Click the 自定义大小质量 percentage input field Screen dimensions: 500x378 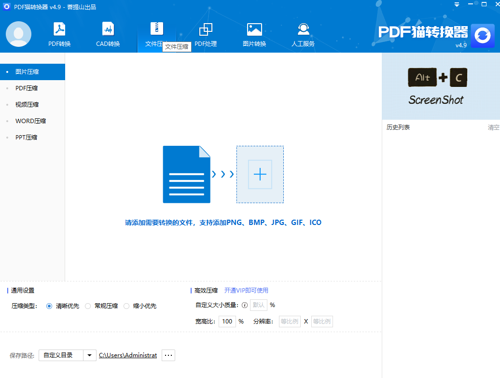click(x=259, y=305)
